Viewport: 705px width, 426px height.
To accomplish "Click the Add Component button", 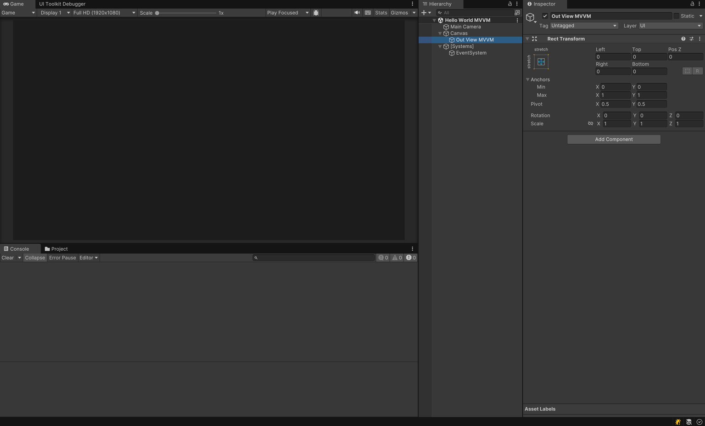I will 614,139.
